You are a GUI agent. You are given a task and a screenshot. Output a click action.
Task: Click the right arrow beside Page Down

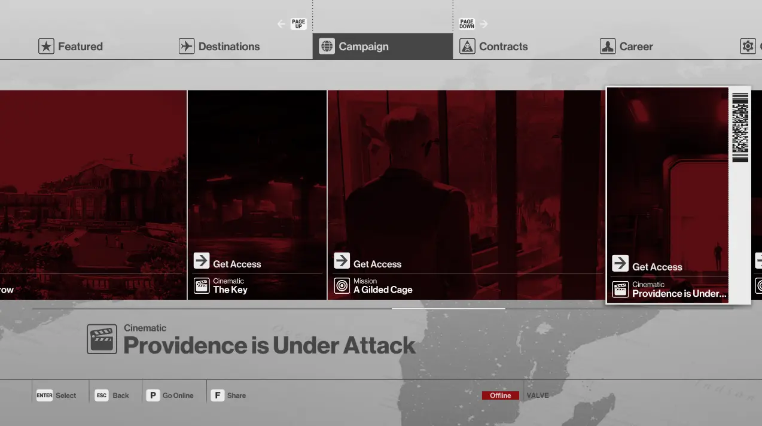(x=484, y=24)
